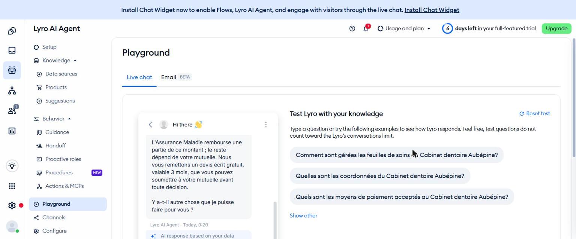Open the Usage and plan dropdown
The image size is (576, 239).
point(404,28)
